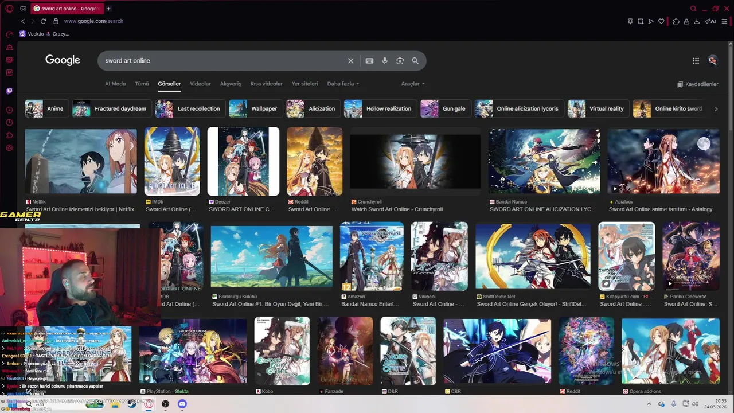The height and width of the screenshot is (413, 734).
Task: Open the downloads panel
Action: point(697,21)
